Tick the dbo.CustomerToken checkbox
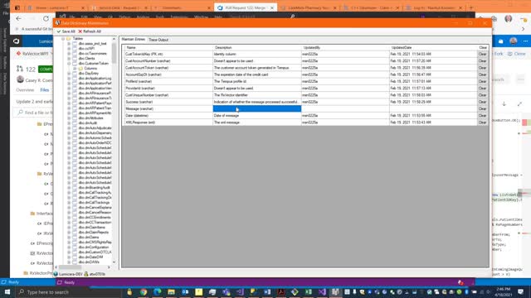 75,64
